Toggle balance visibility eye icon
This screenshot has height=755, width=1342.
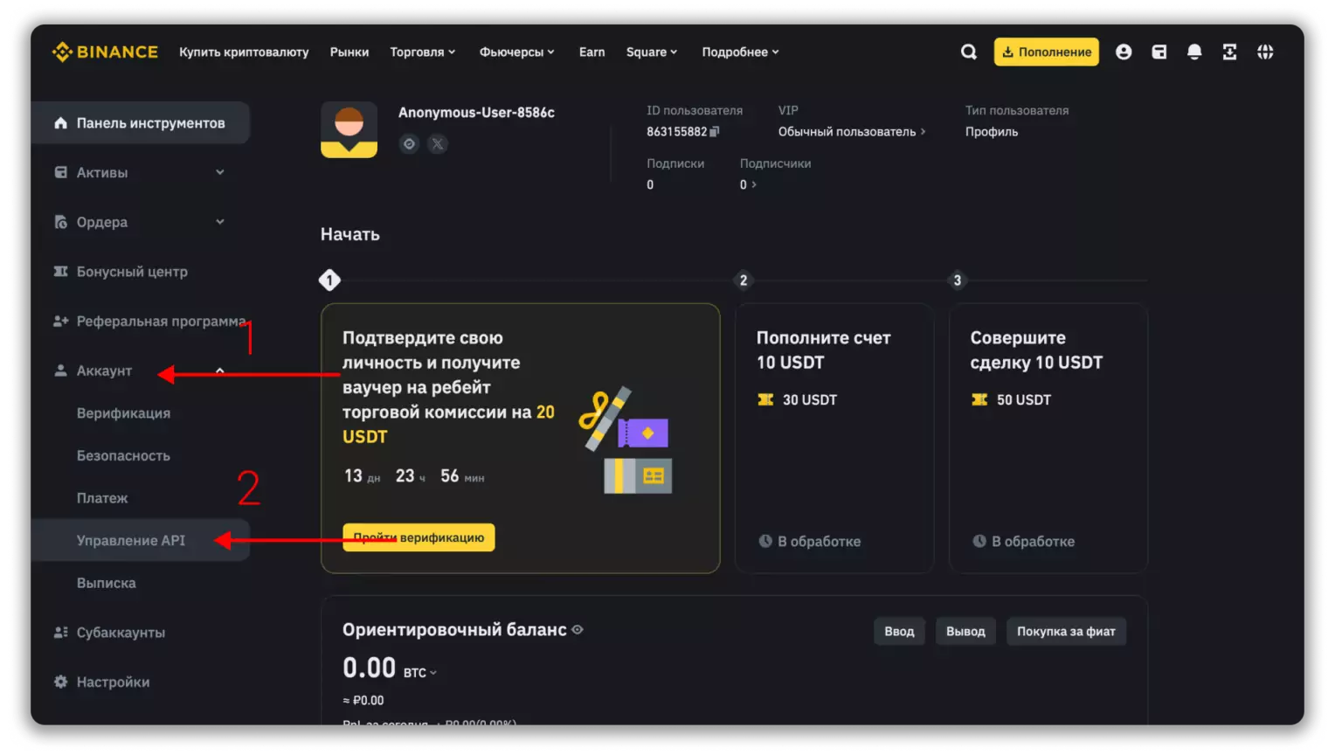tap(578, 629)
